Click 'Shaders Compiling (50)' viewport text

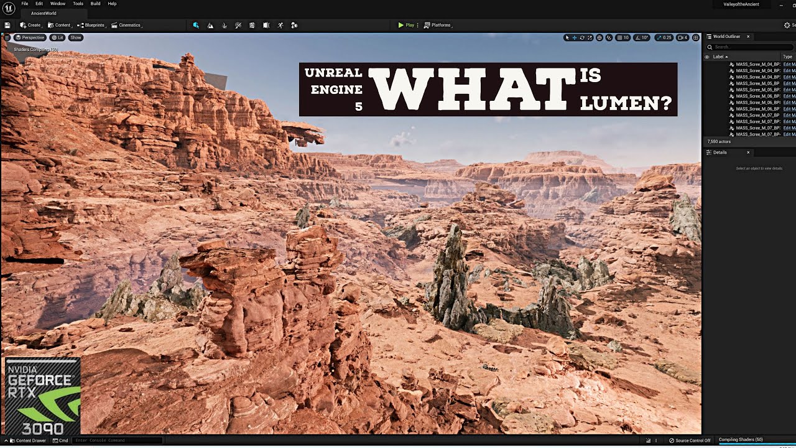point(35,49)
